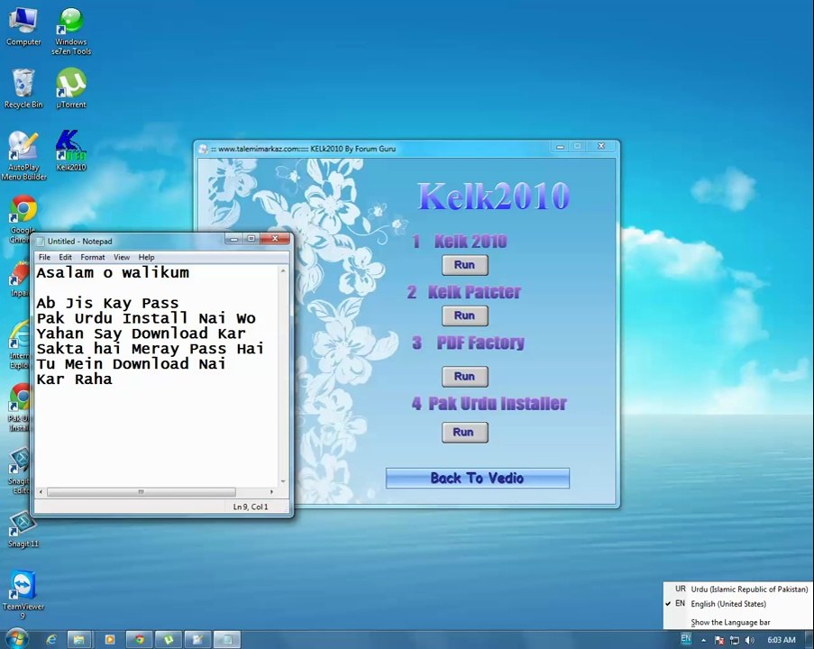Run the PDF Factory option
Image resolution: width=814 pixels, height=649 pixels.
pos(464,377)
